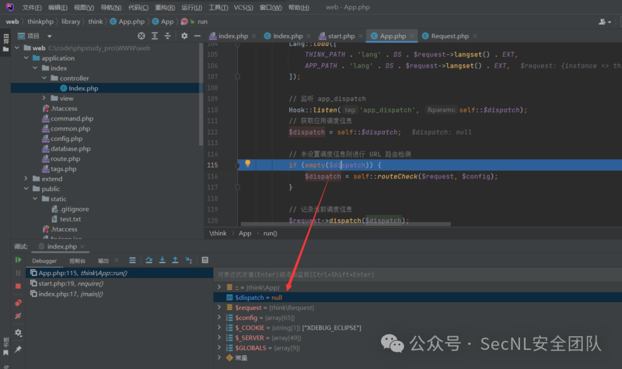Expand the view folder
This screenshot has height=369, width=622.
point(44,98)
